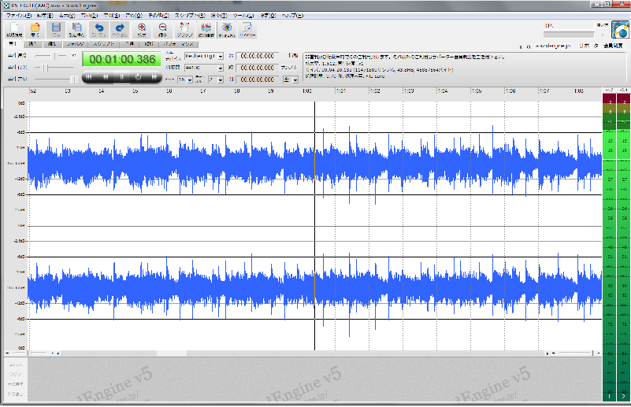Click the script list toolbar icon
The width and height of the screenshot is (631, 407).
coord(247,29)
